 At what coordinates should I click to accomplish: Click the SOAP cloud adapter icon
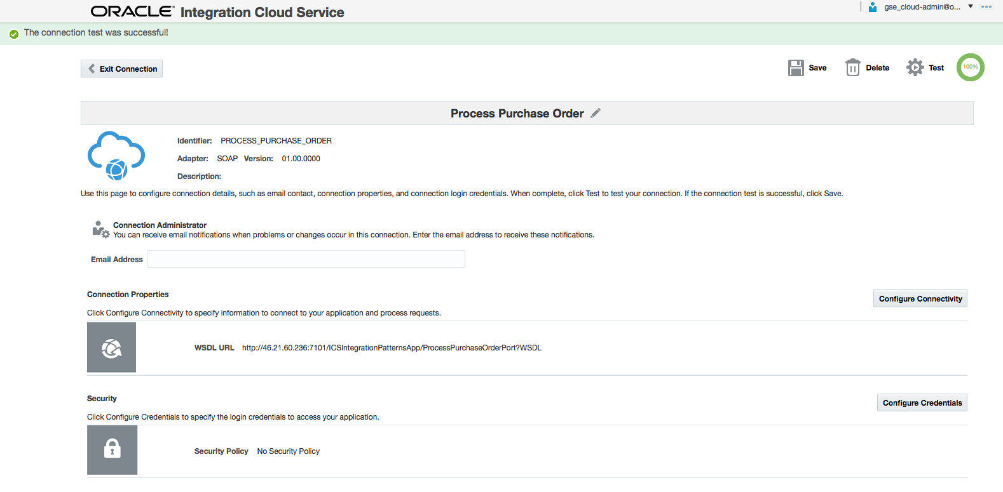tap(116, 156)
